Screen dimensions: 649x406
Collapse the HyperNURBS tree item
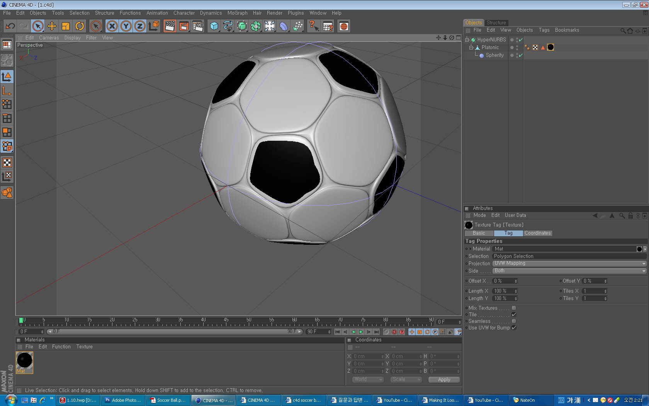(x=467, y=39)
